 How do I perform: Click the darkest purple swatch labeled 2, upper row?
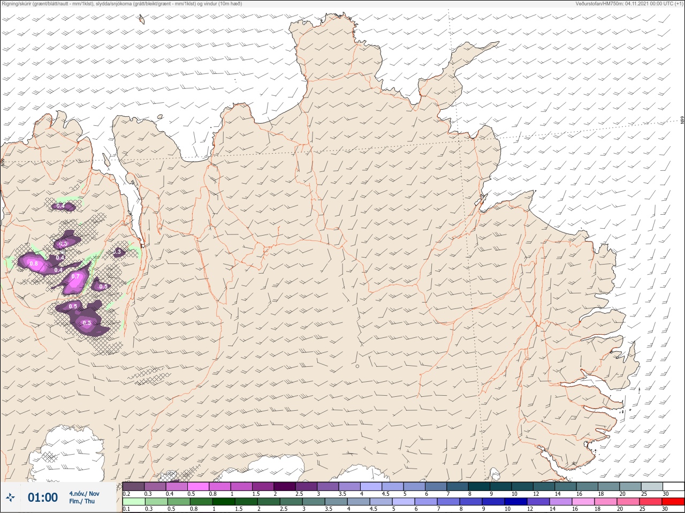[x=285, y=487]
